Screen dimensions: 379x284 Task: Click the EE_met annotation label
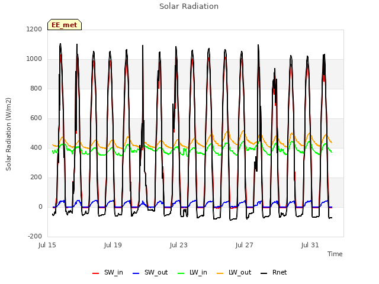[x=65, y=25]
